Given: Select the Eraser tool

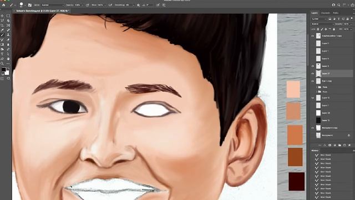Looking at the screenshot, I should pos(8,39).
